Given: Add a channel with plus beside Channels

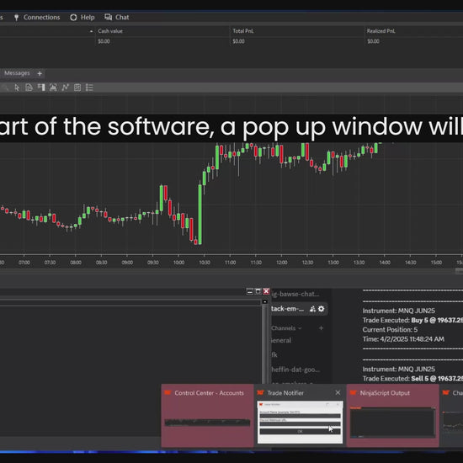Looking at the screenshot, I should click(x=322, y=328).
